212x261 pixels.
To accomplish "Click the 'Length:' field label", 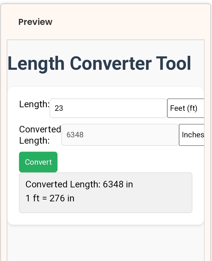I will pos(34,104).
